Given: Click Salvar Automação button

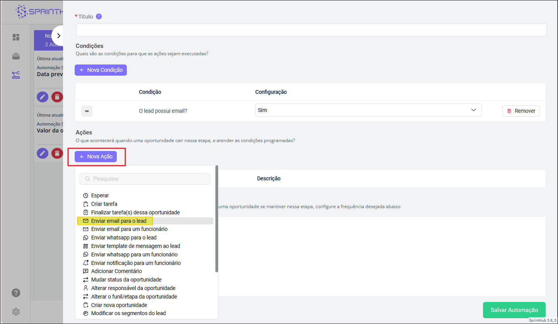Looking at the screenshot, I should (x=514, y=310).
